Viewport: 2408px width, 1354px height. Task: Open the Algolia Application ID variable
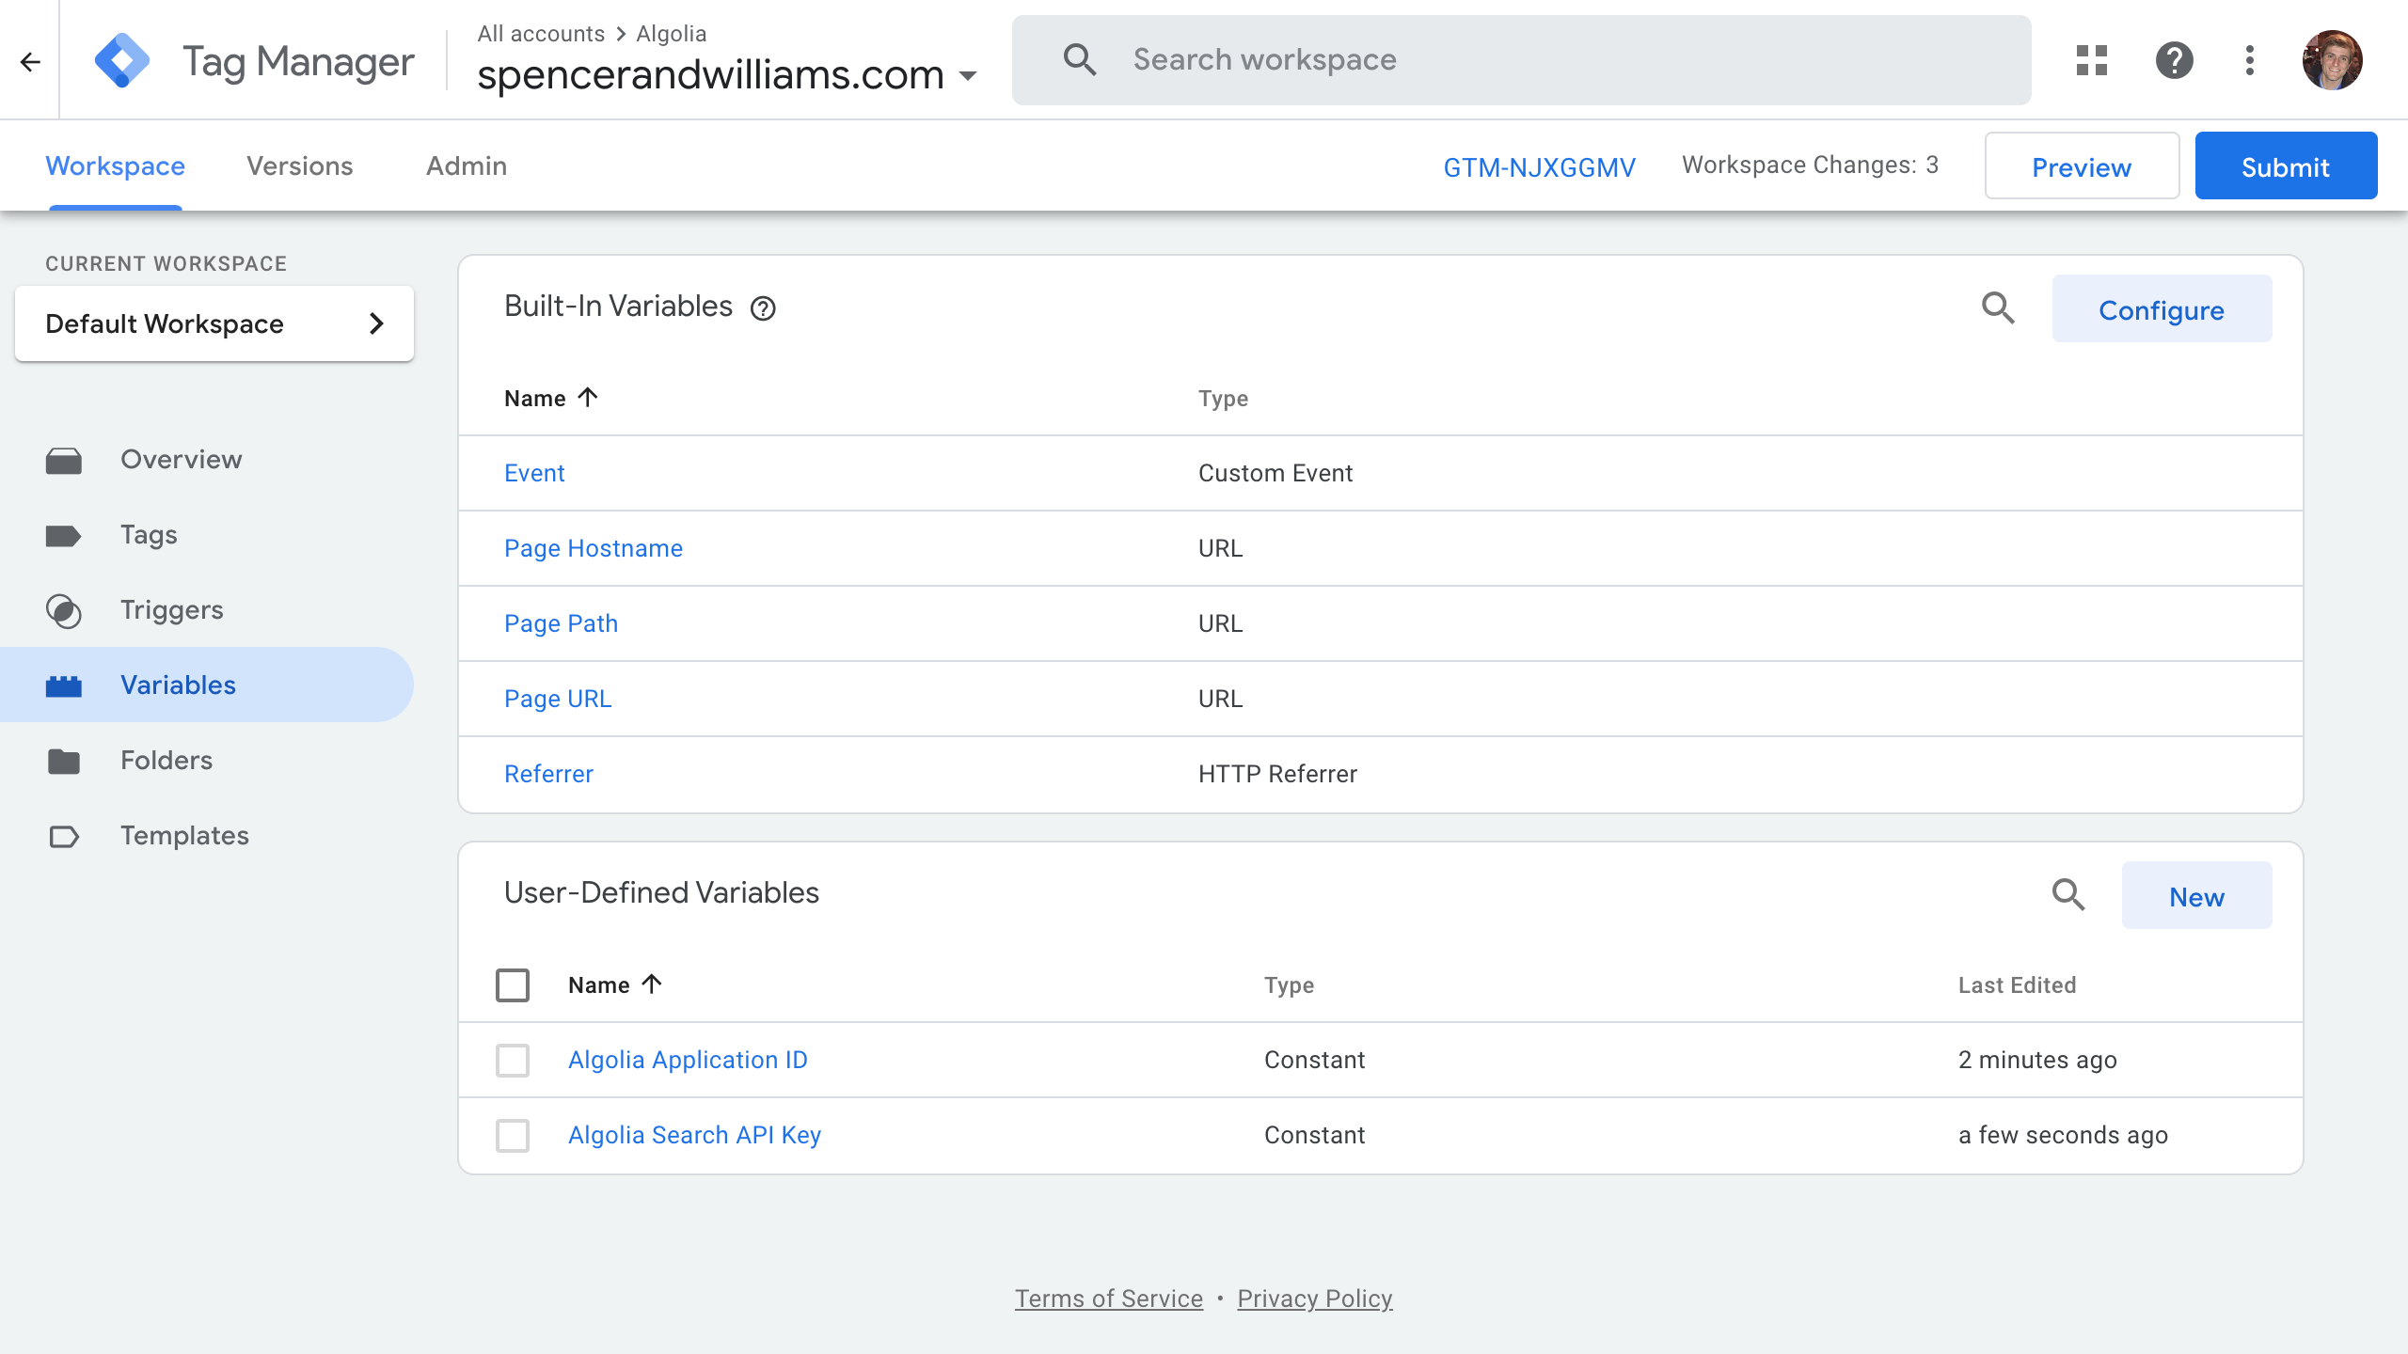[688, 1060]
